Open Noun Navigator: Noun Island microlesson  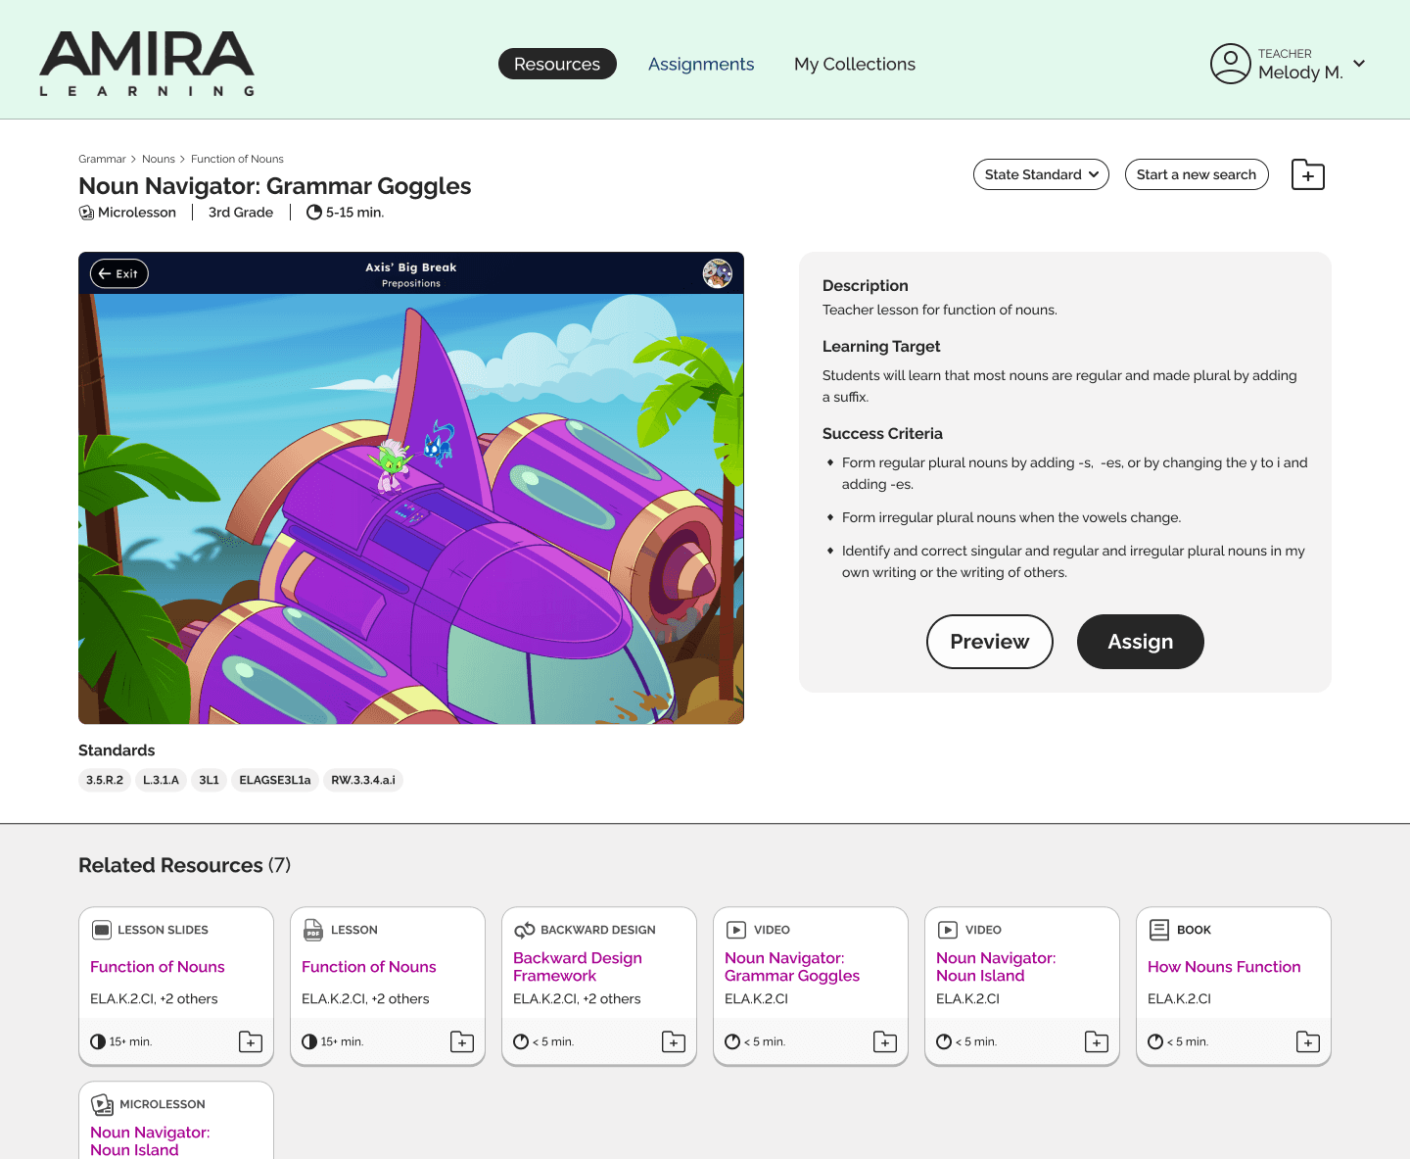click(x=150, y=1140)
